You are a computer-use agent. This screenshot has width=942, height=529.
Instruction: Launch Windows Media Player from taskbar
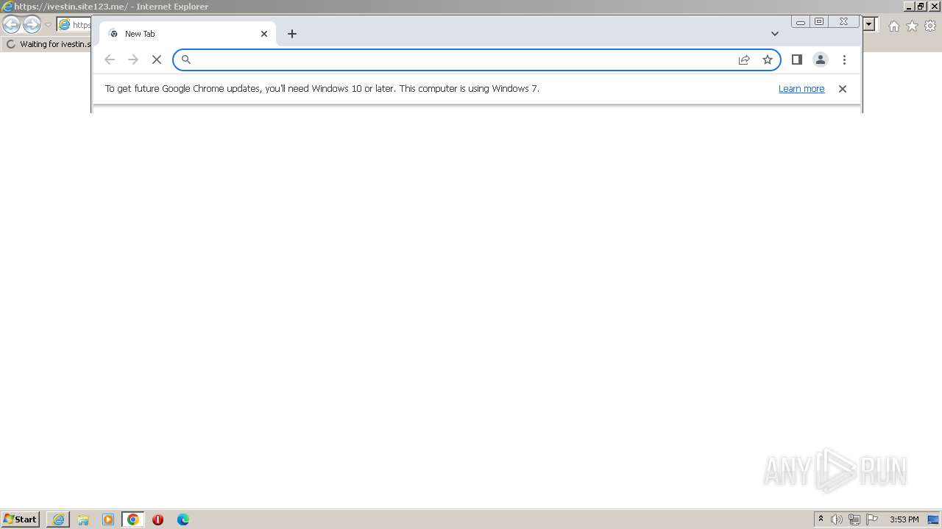point(108,519)
